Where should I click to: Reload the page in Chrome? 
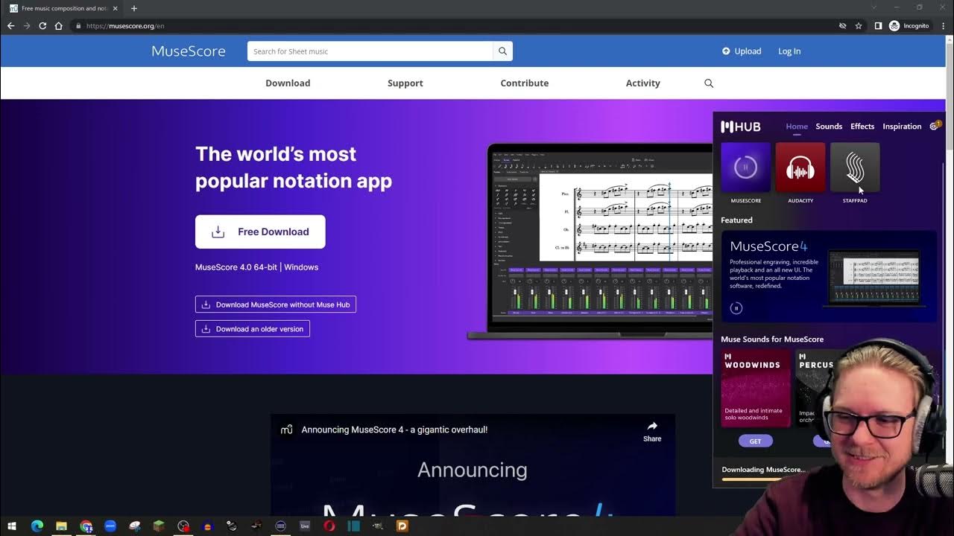42,26
